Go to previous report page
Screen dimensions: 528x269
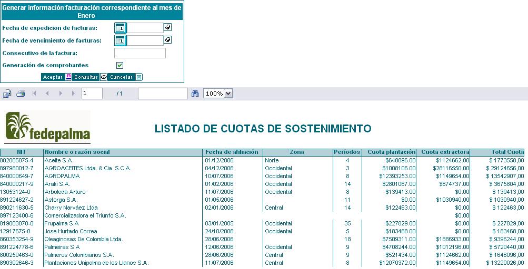tap(47, 94)
